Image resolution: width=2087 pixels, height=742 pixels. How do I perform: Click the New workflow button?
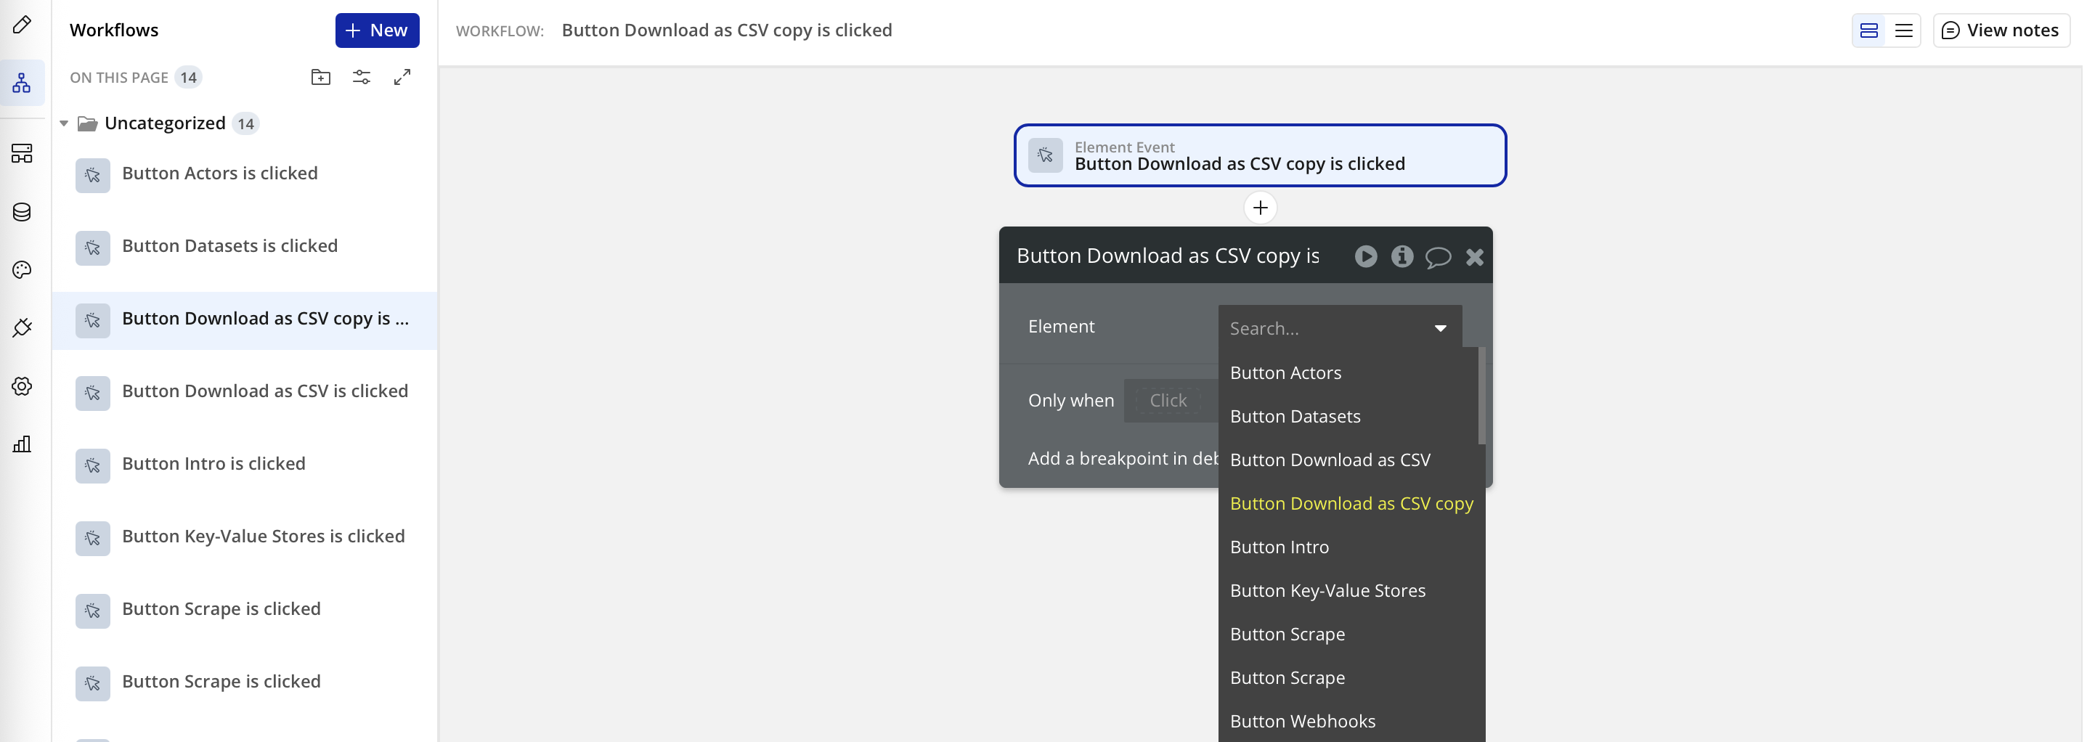point(377,30)
